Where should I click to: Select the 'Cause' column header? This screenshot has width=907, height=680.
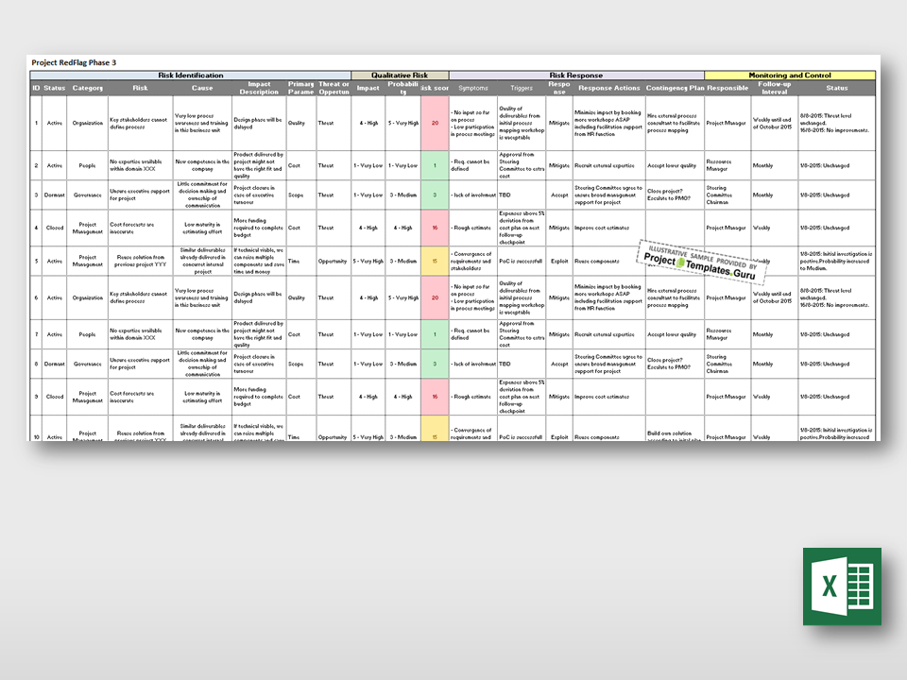[x=202, y=88]
